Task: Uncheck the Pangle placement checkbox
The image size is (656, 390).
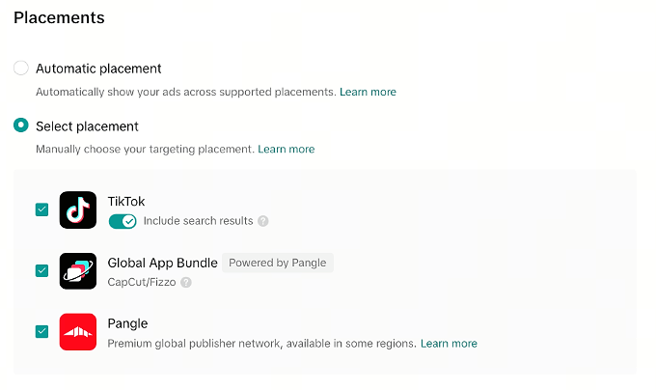Action: click(x=41, y=332)
